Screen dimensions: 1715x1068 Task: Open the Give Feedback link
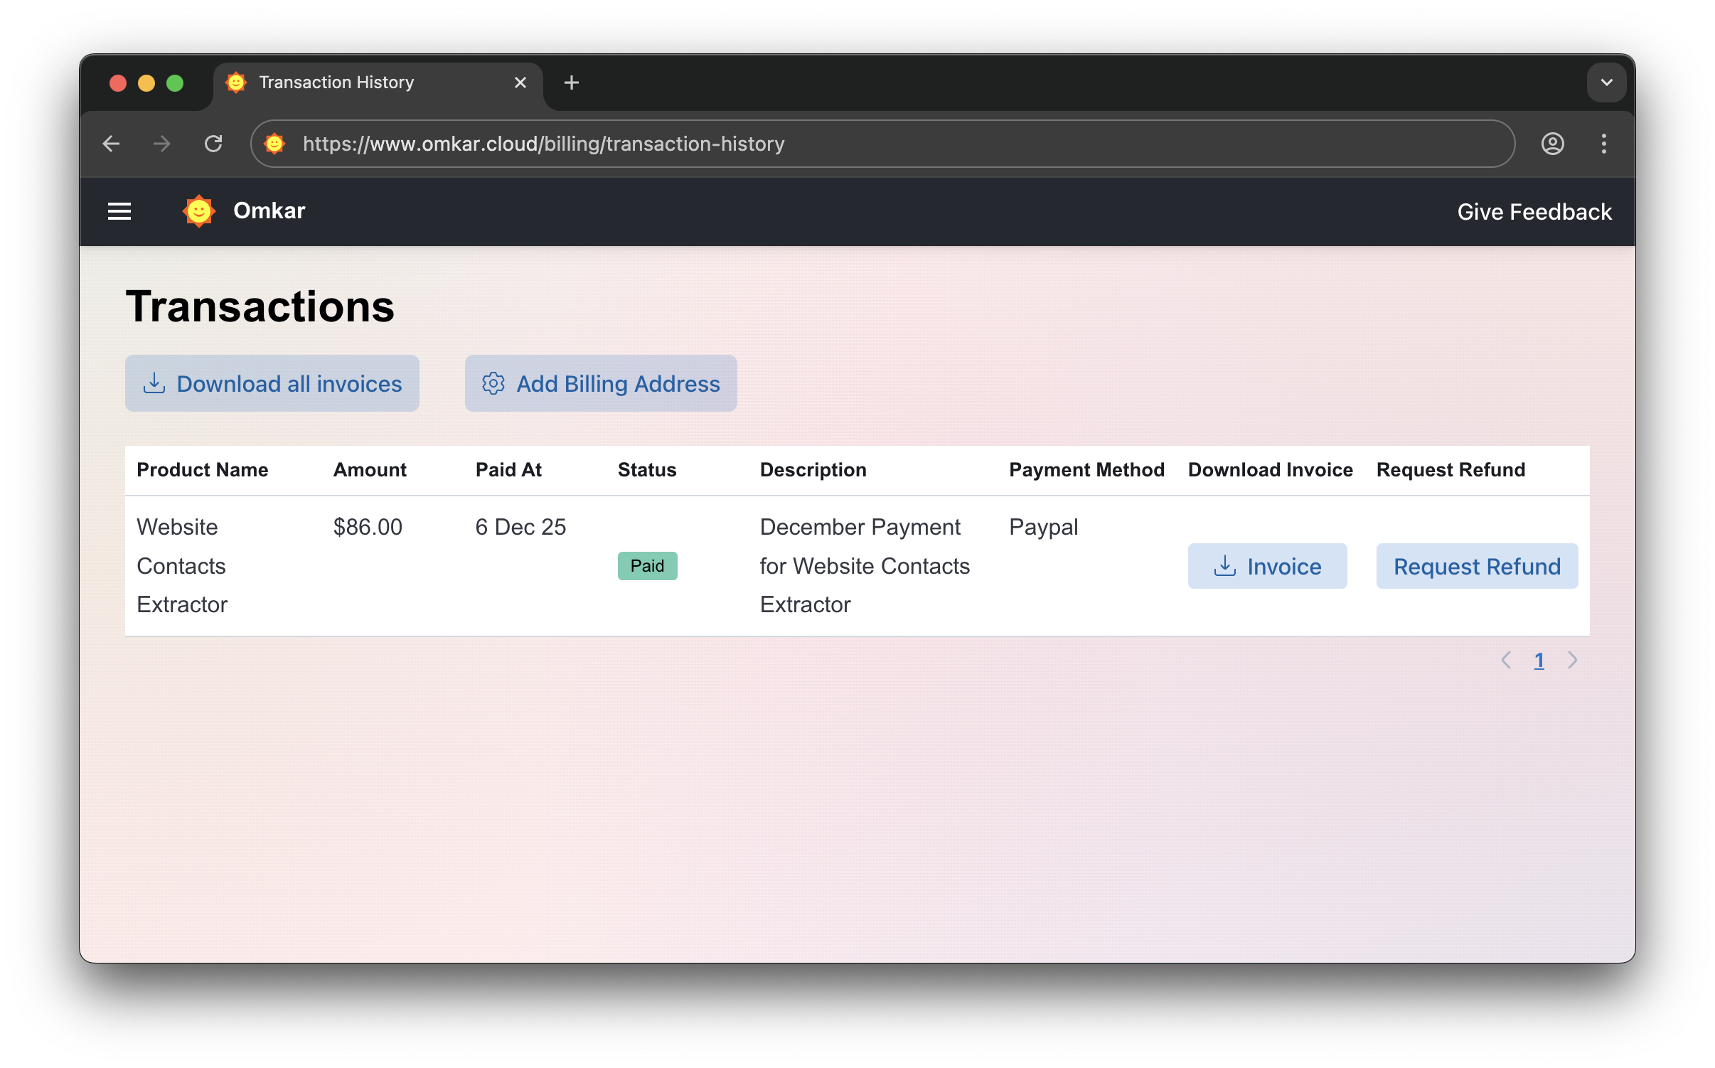pos(1535,211)
